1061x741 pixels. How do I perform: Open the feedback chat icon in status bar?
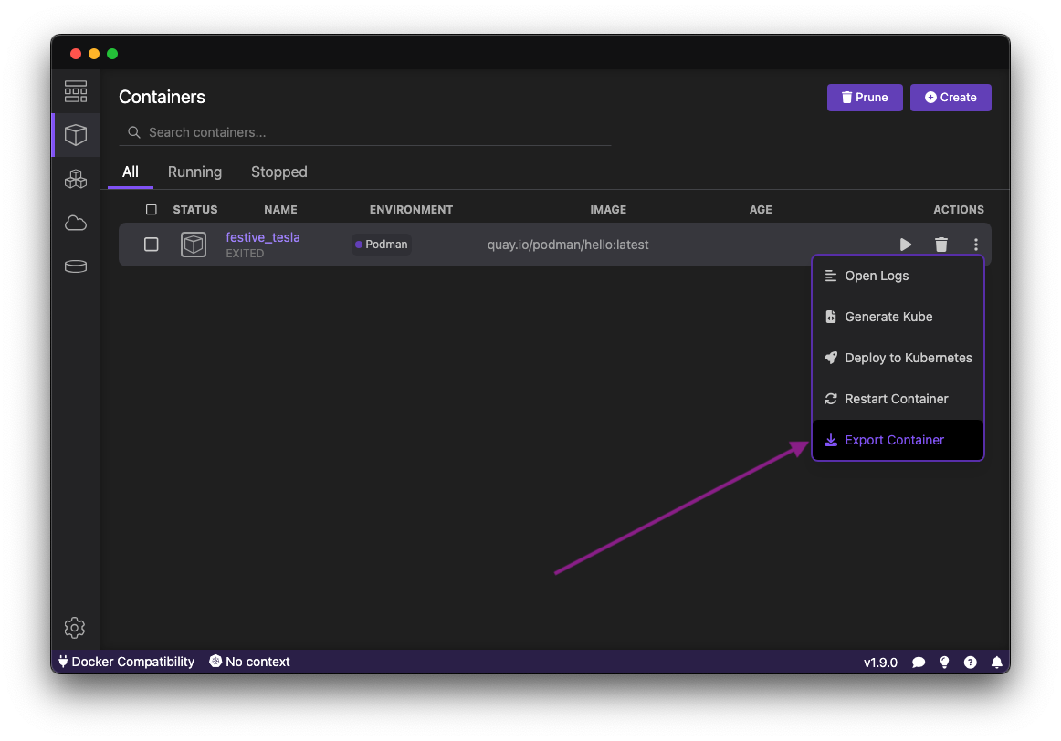point(919,662)
